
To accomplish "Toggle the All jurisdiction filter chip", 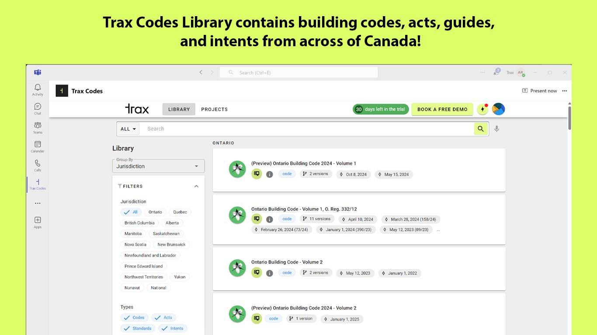I will pos(131,212).
